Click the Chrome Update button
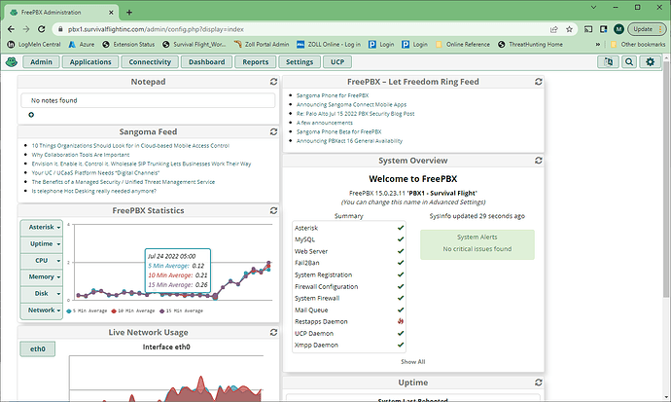 646,29
